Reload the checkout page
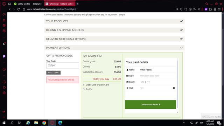Viewport: 224px width, 126px height. point(19,9)
